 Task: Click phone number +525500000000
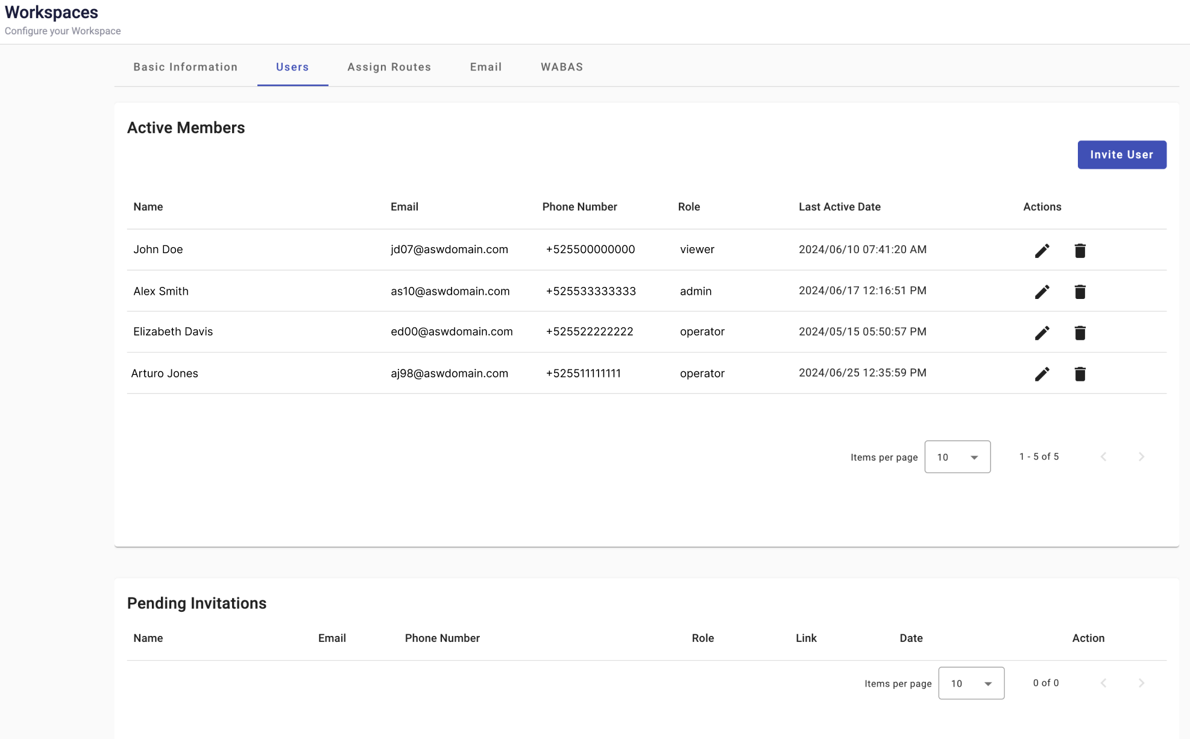(x=590, y=250)
